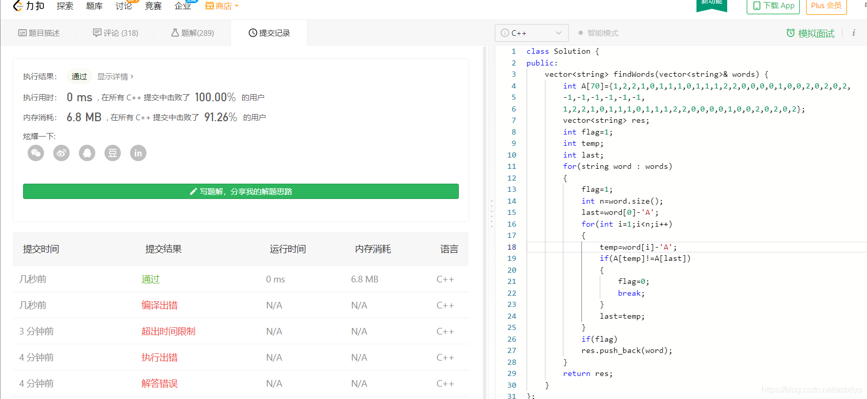The image size is (867, 399).
Task: Expand the 商店 dropdown menu
Action: coord(222,6)
